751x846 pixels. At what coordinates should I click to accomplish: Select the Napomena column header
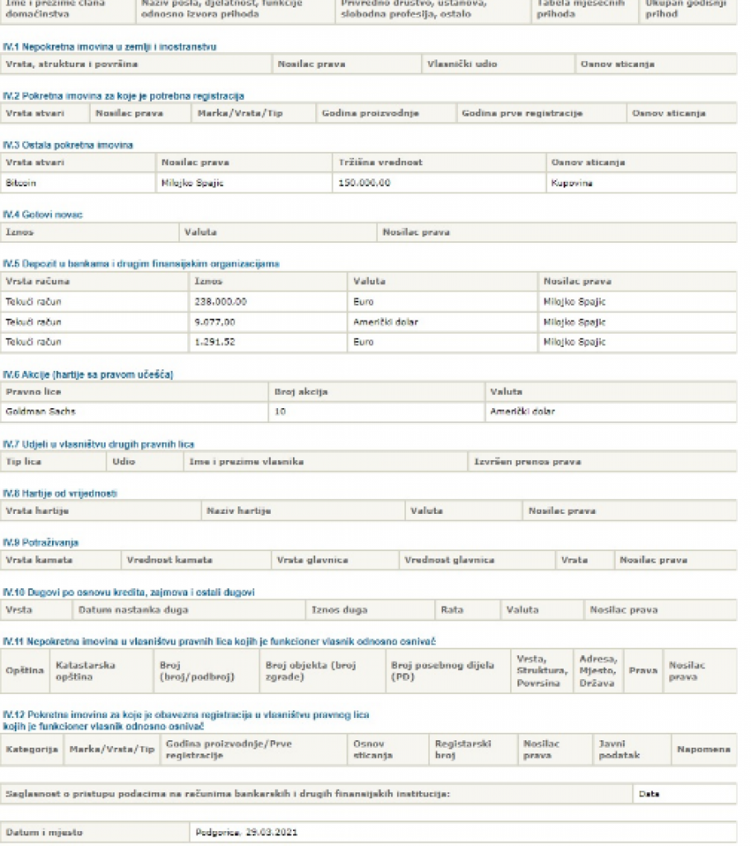pos(704,749)
